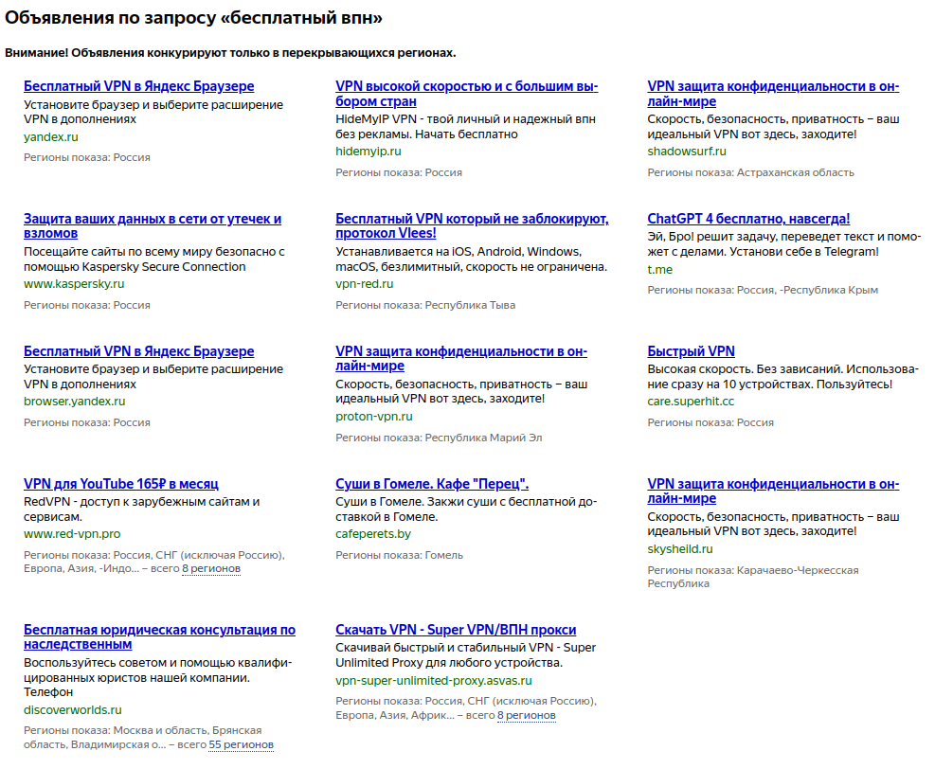Click the yandex.ru domain text
This screenshot has width=935, height=769.
tap(51, 137)
